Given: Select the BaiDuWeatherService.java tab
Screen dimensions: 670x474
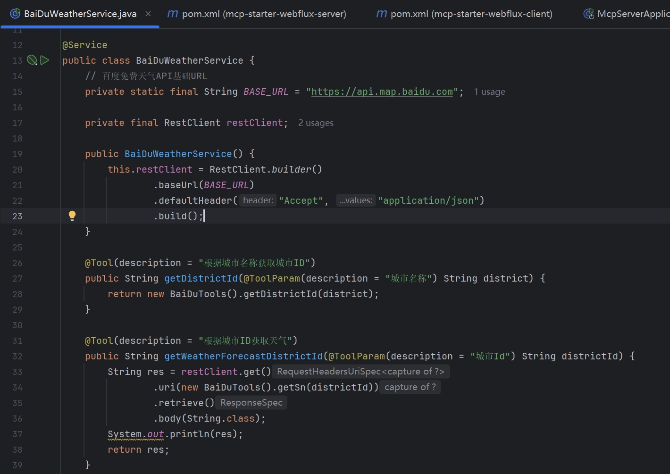Looking at the screenshot, I should [80, 14].
